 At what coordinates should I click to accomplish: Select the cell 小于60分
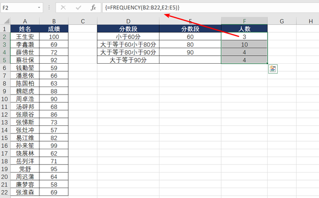tap(128, 36)
